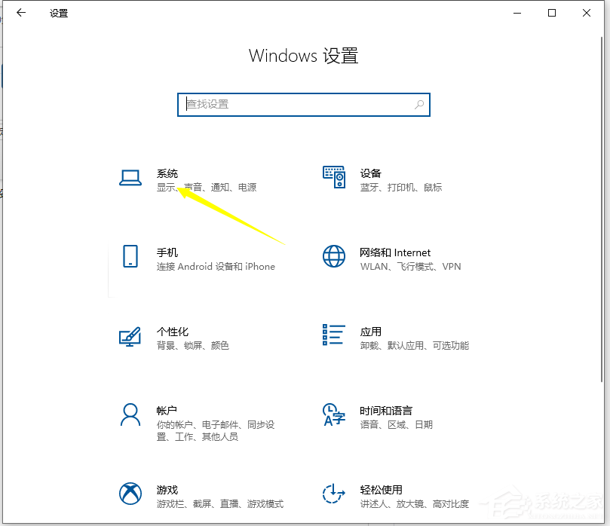
Task: Click into the 查找设置 search box
Action: pyautogui.click(x=303, y=104)
